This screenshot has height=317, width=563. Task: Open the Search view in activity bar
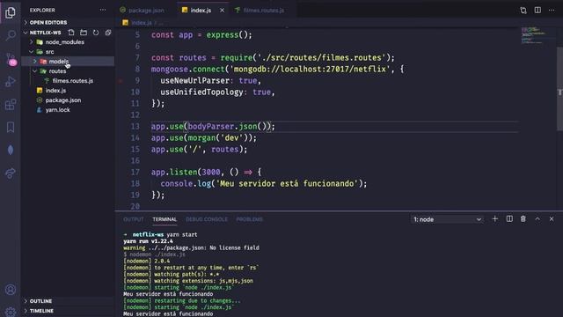(x=11, y=35)
